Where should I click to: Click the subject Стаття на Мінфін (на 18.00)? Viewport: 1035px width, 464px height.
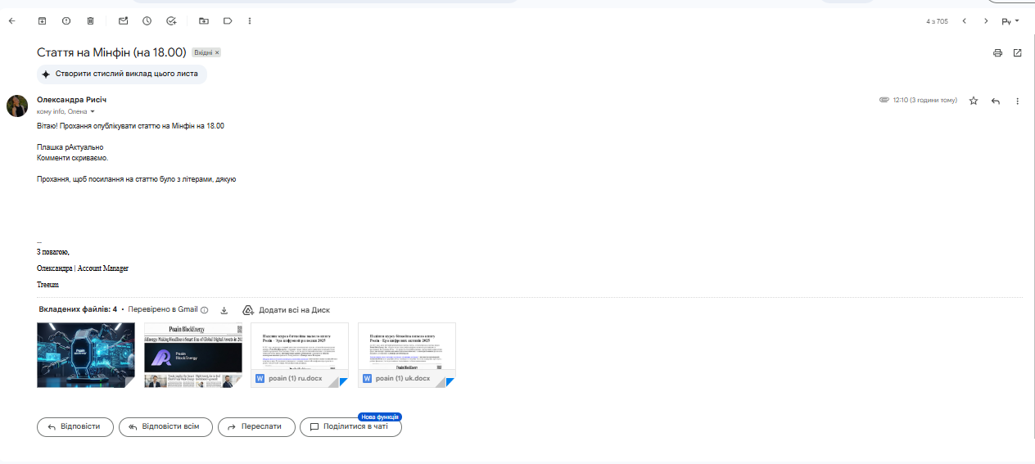pos(111,52)
